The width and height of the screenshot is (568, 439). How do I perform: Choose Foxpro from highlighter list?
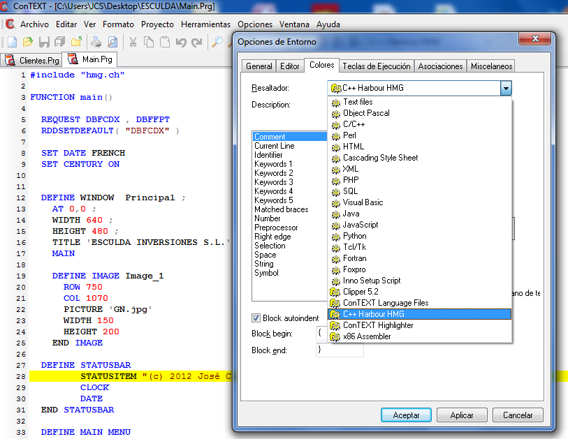tap(419, 269)
